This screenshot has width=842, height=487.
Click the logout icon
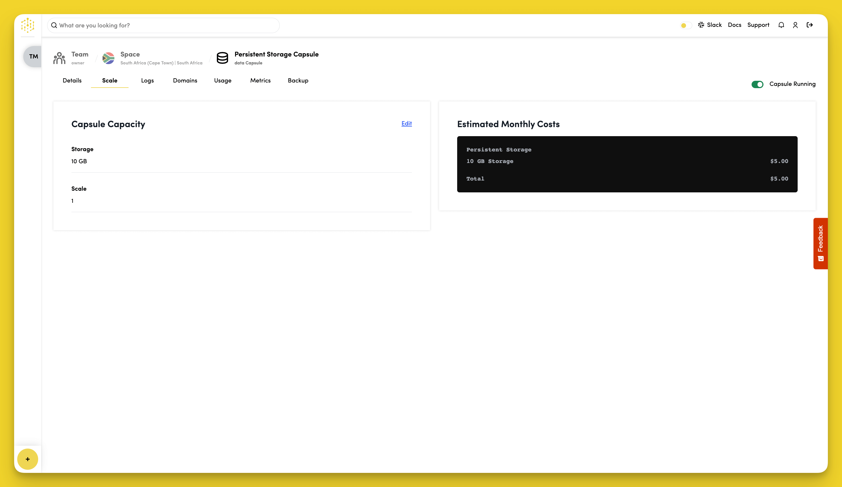click(x=810, y=25)
